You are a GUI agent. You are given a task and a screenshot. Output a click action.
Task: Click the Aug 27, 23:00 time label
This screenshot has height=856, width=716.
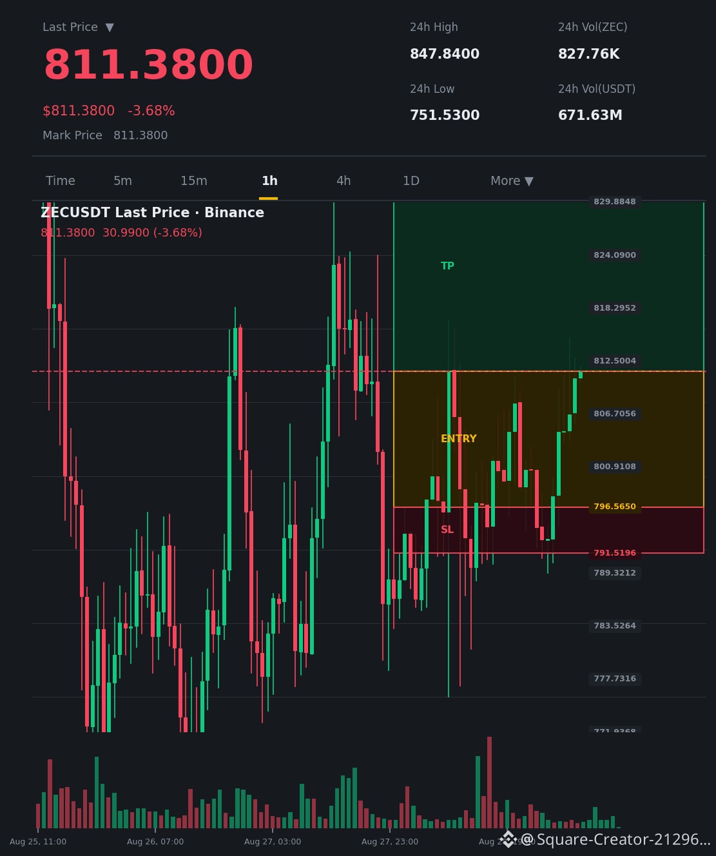click(390, 842)
